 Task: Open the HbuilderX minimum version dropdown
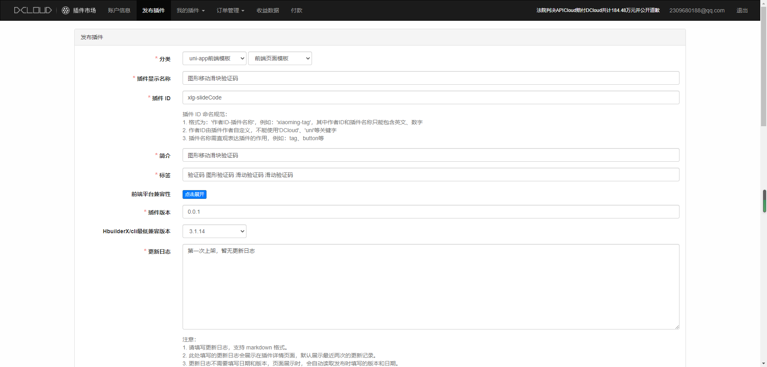click(215, 231)
